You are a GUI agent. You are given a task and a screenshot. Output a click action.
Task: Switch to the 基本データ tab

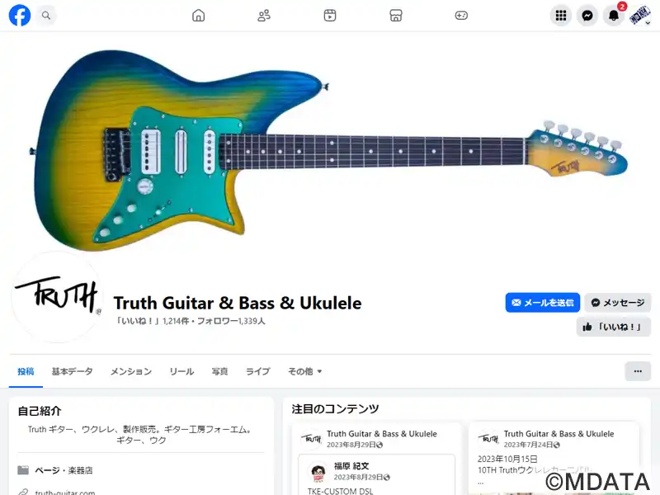click(72, 371)
